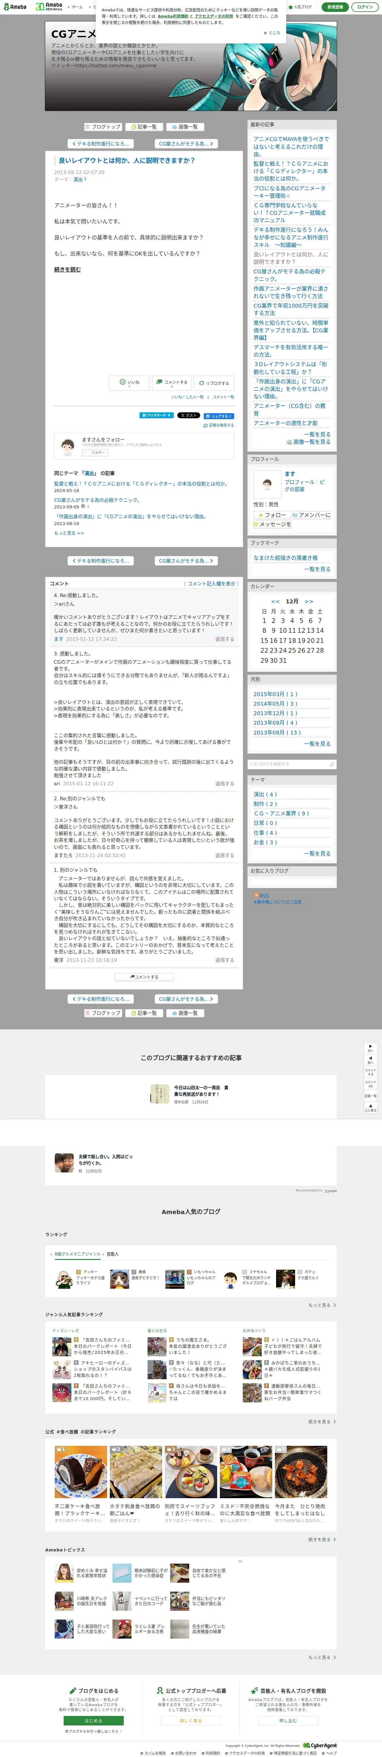Click 続きを読む to read more

pos(68,270)
